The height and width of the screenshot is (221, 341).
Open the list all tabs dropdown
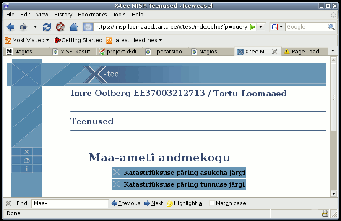pyautogui.click(x=333, y=51)
